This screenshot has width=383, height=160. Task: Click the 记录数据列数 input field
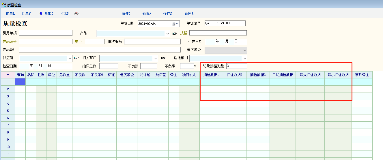236,66
